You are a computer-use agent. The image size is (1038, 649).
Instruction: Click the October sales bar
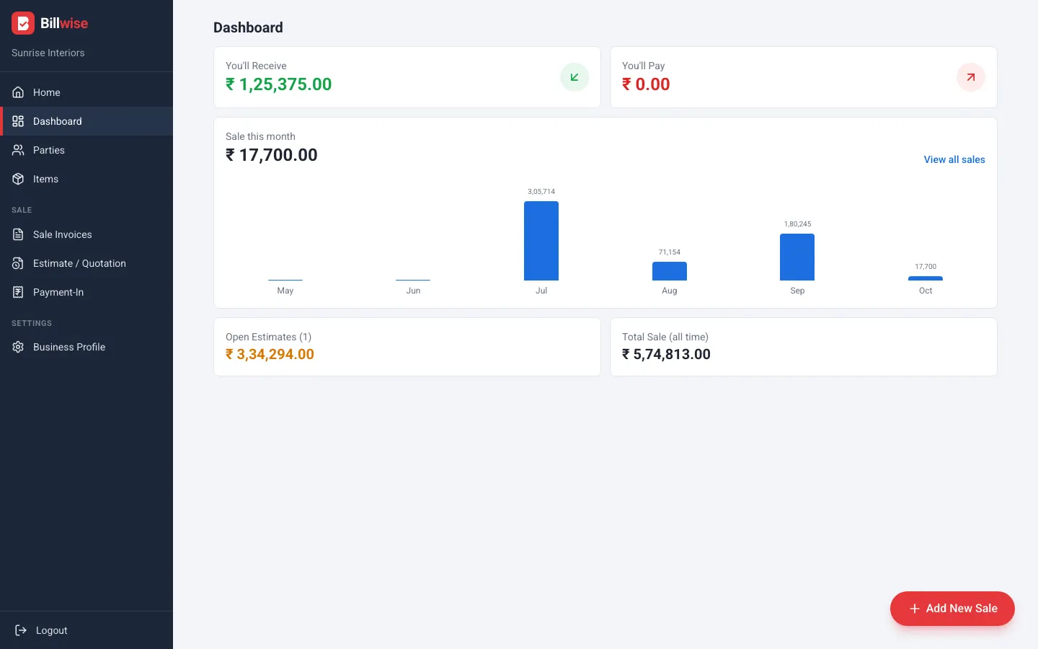tap(926, 278)
